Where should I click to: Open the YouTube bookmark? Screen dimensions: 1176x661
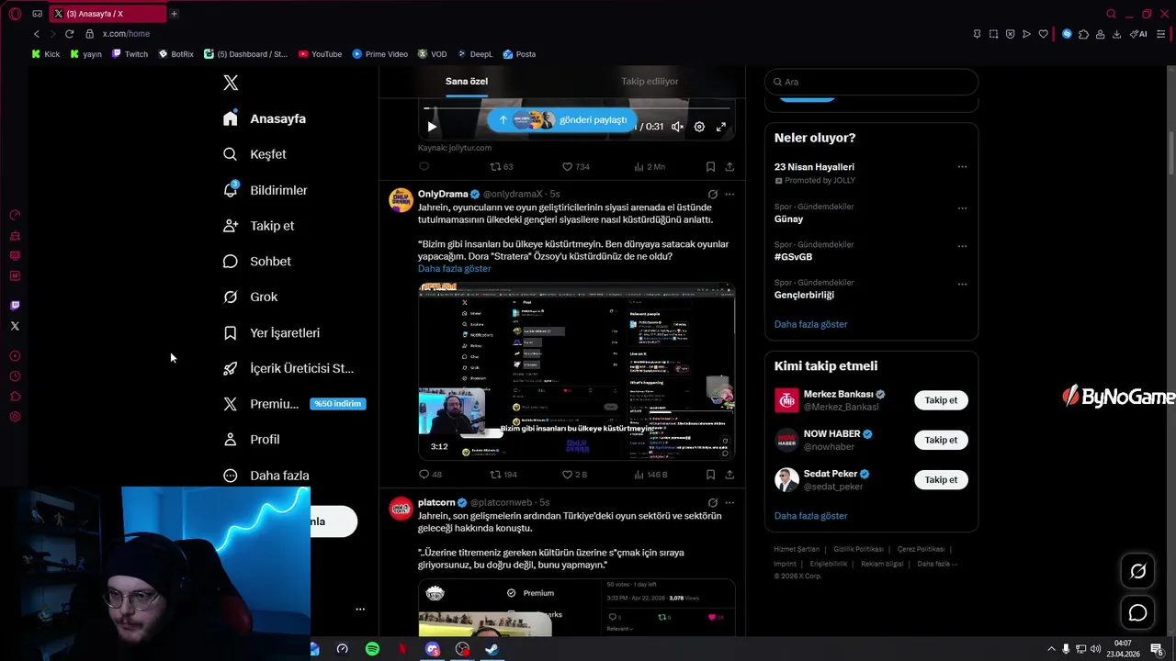pyautogui.click(x=320, y=54)
